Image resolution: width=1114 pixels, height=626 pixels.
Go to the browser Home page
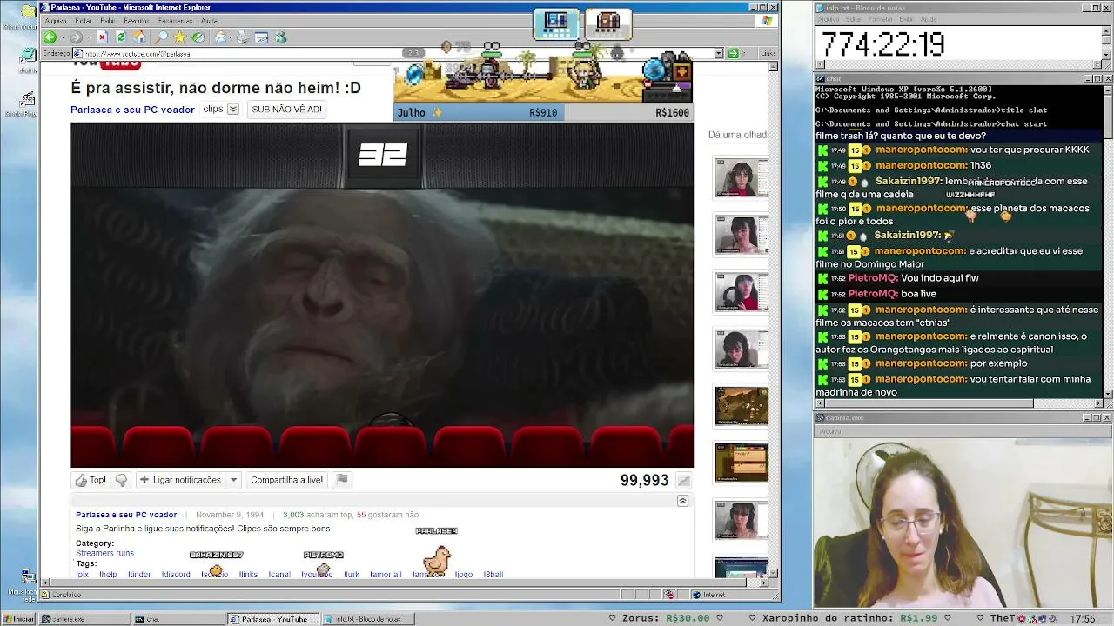[x=139, y=37]
